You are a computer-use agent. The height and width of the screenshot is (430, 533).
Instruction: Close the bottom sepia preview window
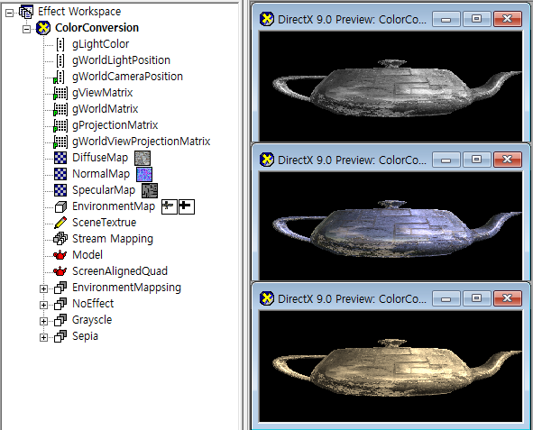507,298
